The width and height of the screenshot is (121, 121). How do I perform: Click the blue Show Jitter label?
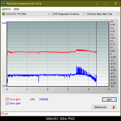[x=15, y=103]
